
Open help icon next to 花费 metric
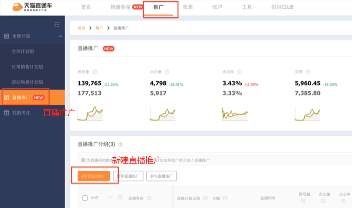coord(308,72)
